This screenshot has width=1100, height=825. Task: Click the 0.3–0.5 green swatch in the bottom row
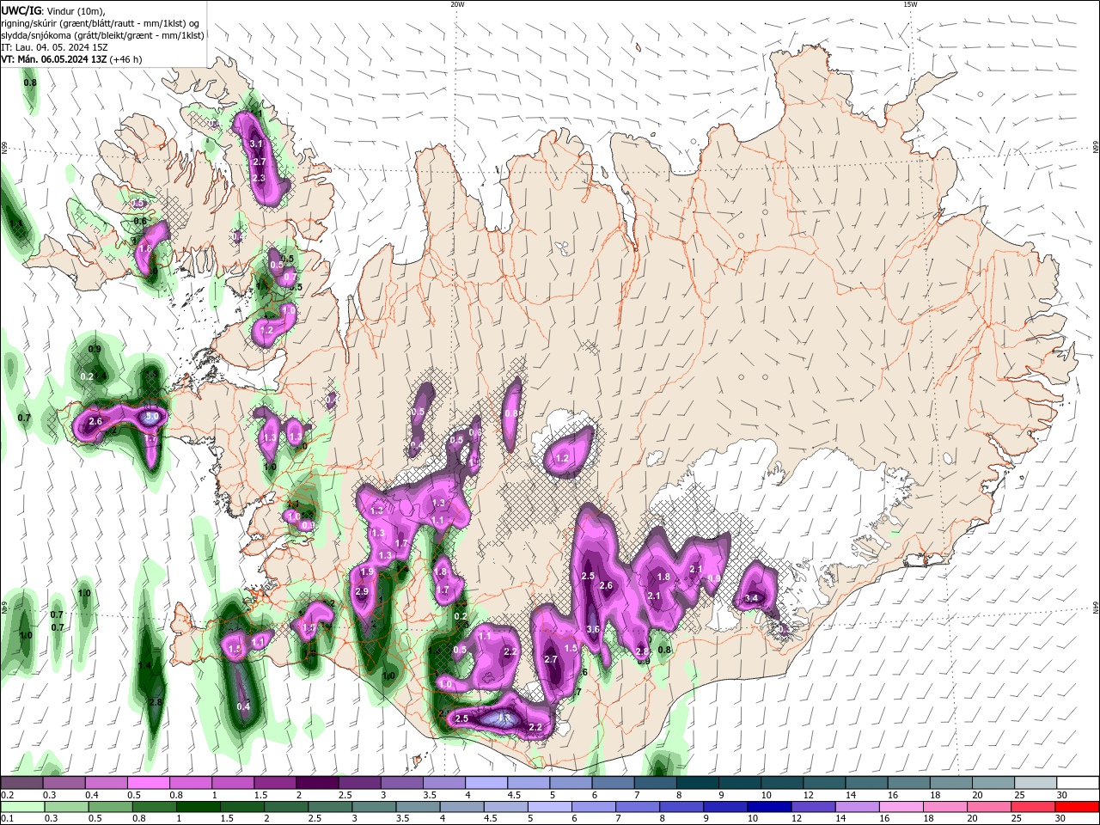point(67,807)
